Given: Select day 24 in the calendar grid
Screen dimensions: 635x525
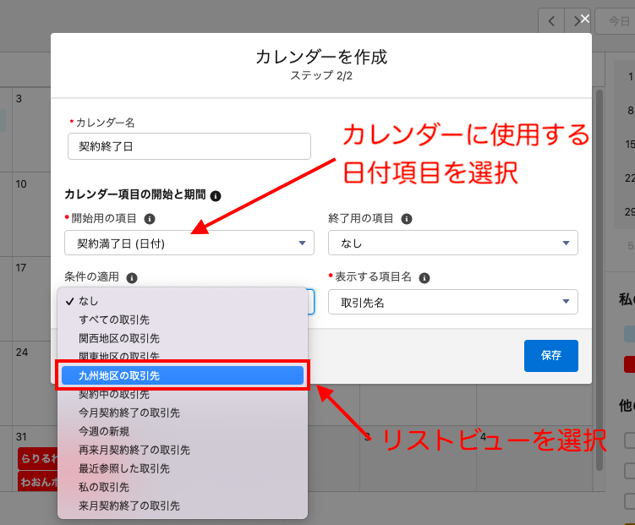Looking at the screenshot, I should pyautogui.click(x=22, y=353).
